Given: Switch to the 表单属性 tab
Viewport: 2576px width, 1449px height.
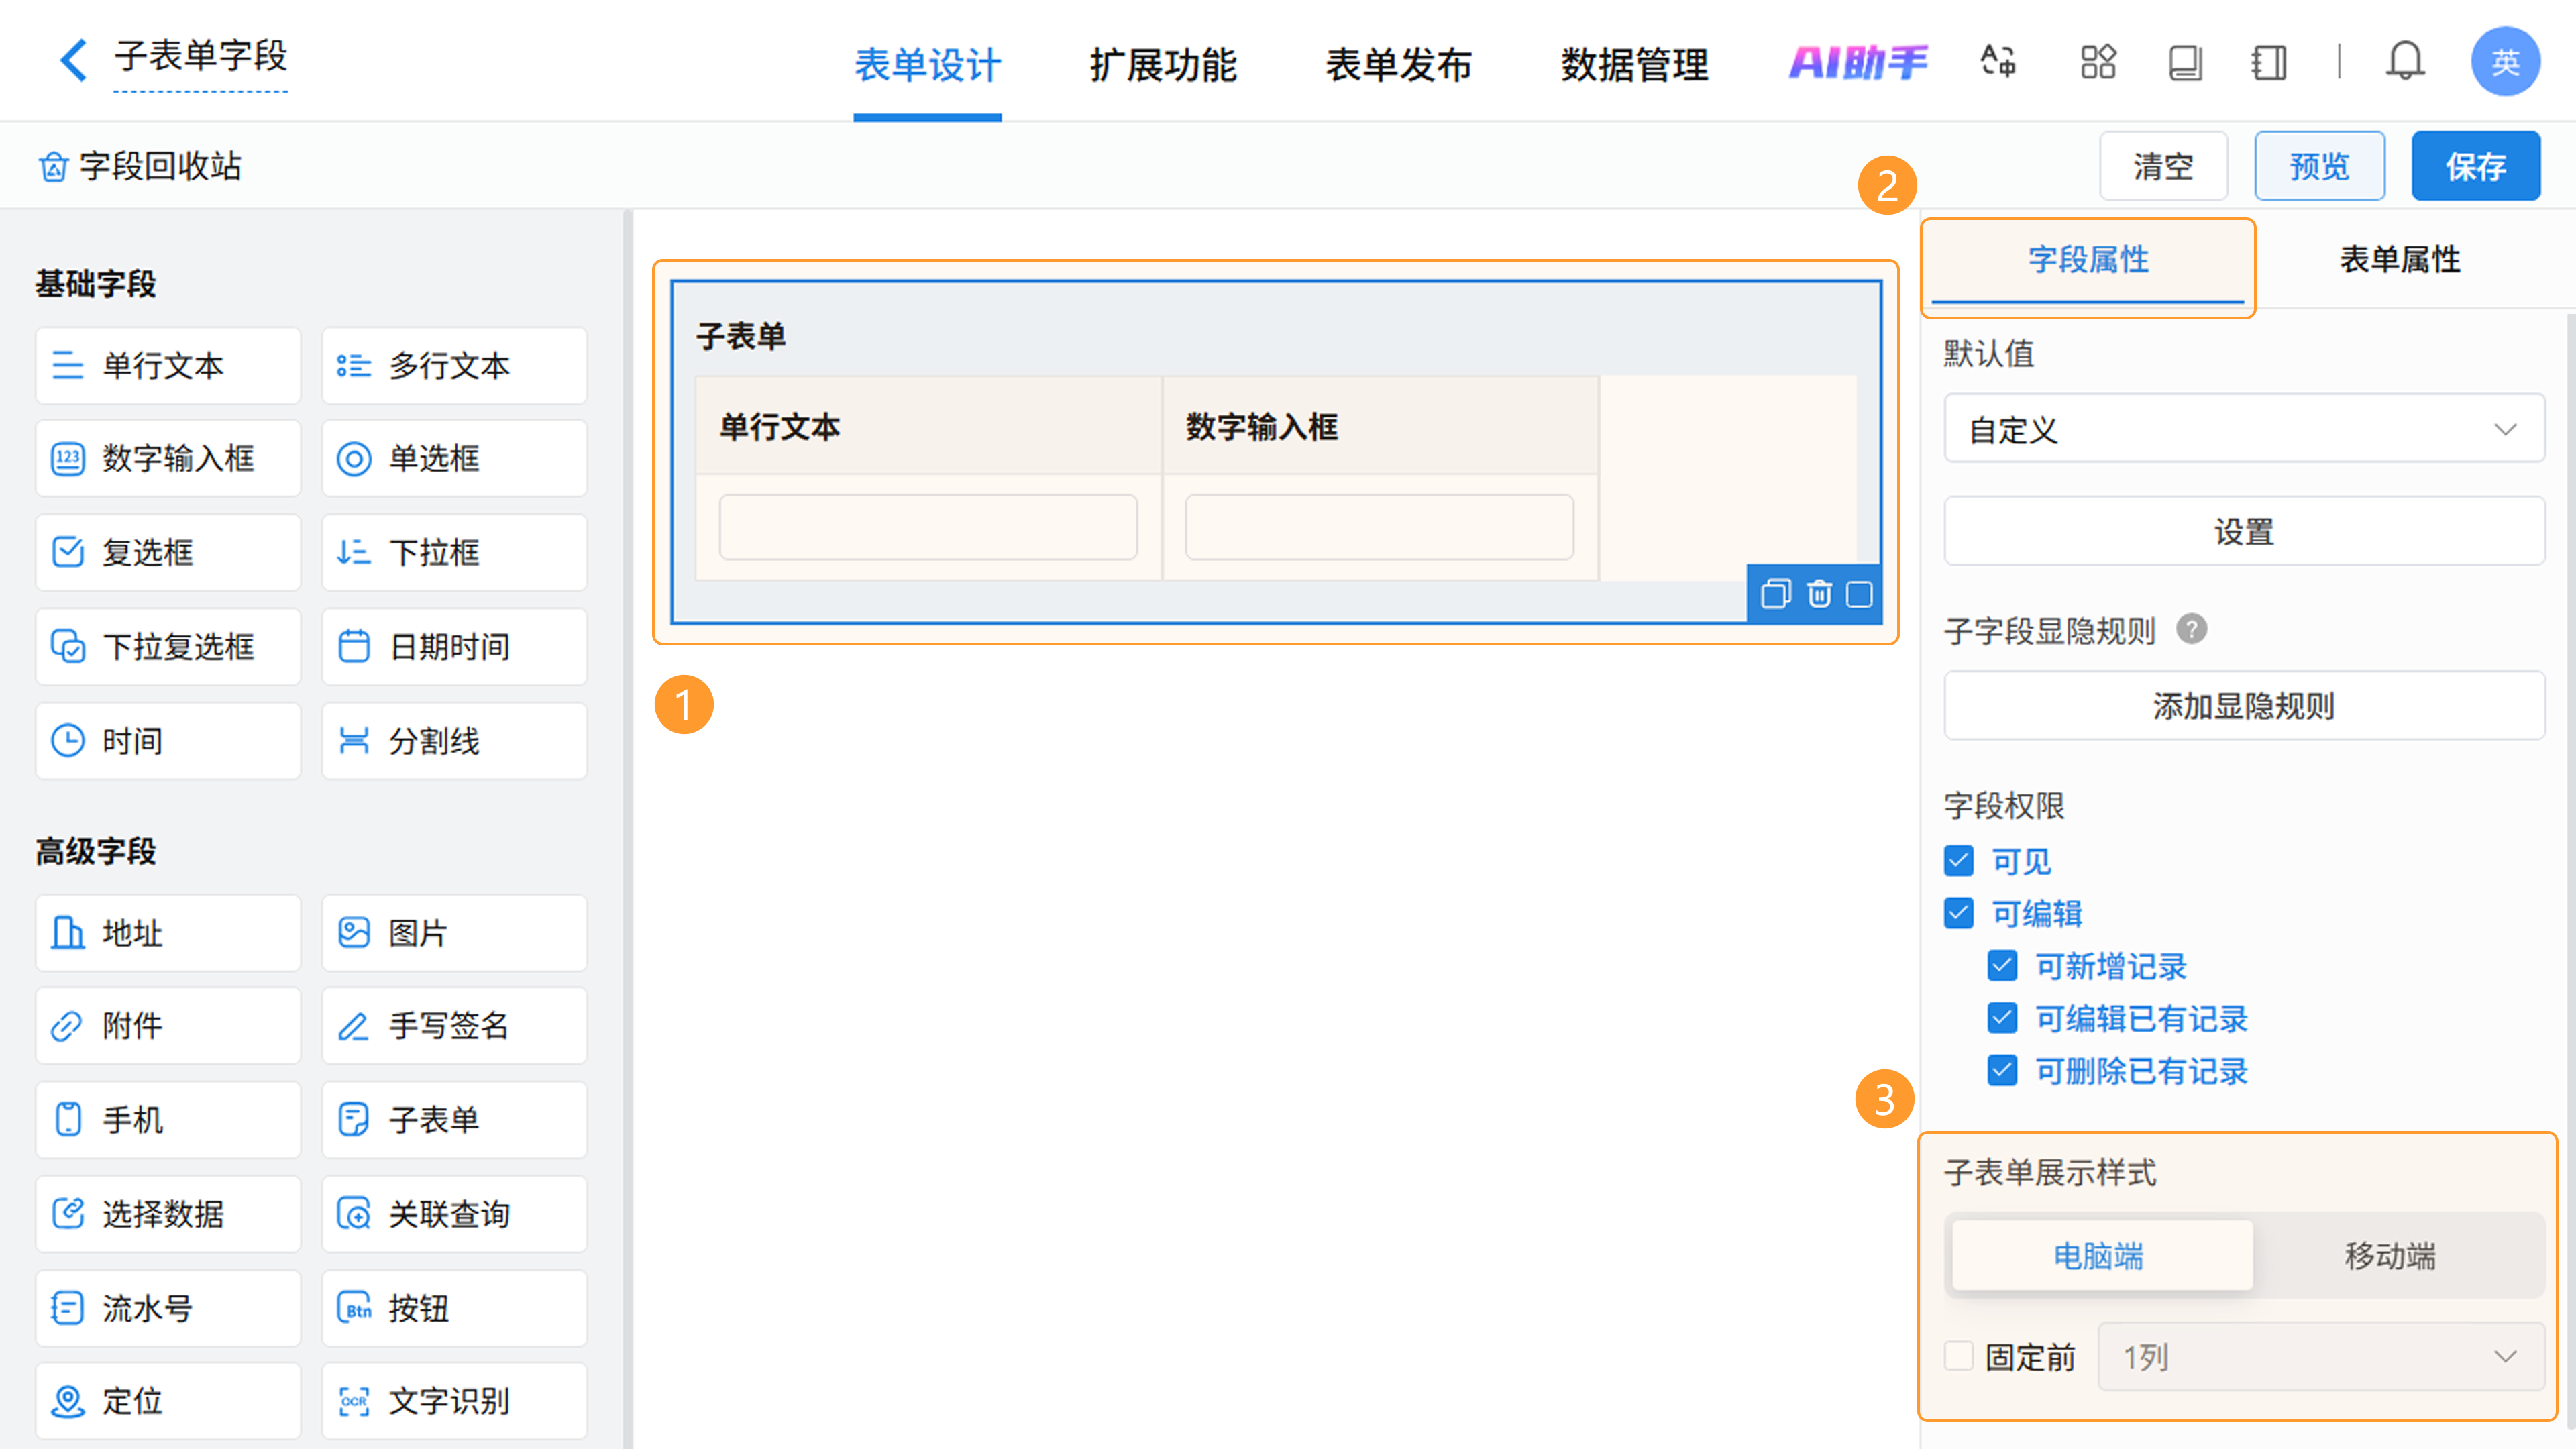Looking at the screenshot, I should (x=2399, y=260).
